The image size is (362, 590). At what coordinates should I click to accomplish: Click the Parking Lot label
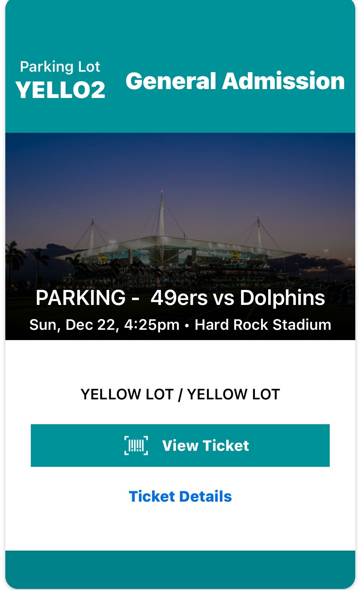pyautogui.click(x=60, y=67)
